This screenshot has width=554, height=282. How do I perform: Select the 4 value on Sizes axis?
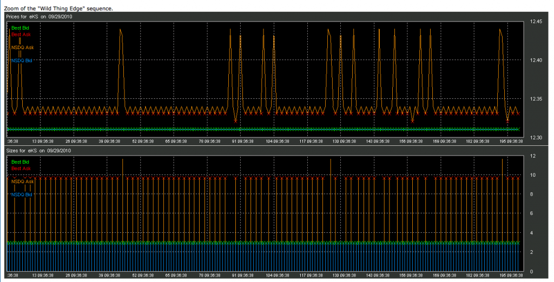531,233
